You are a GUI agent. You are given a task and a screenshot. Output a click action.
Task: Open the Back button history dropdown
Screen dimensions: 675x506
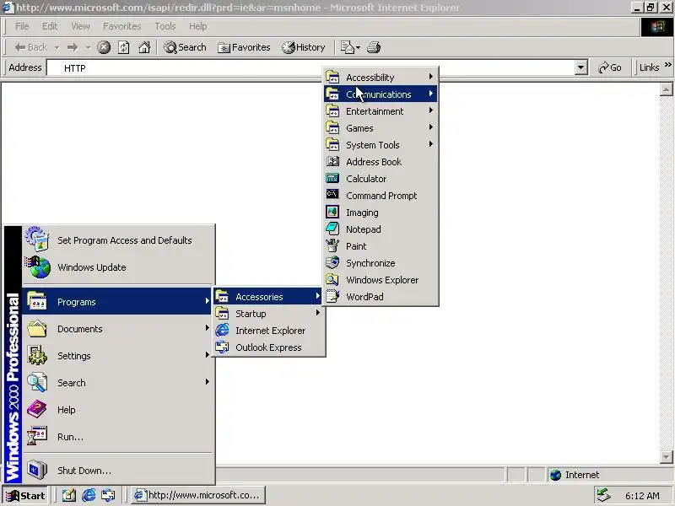pos(57,47)
